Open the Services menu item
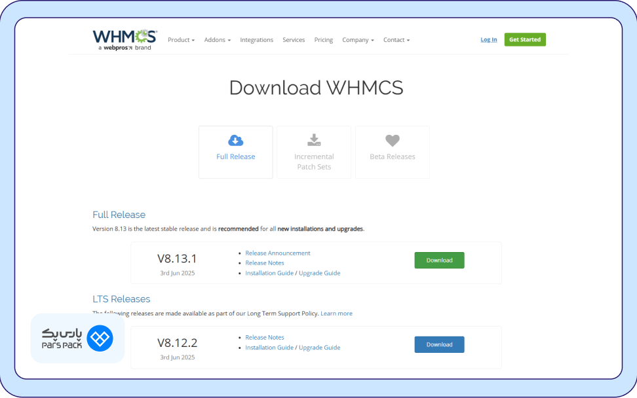The width and height of the screenshot is (637, 398). [x=294, y=39]
